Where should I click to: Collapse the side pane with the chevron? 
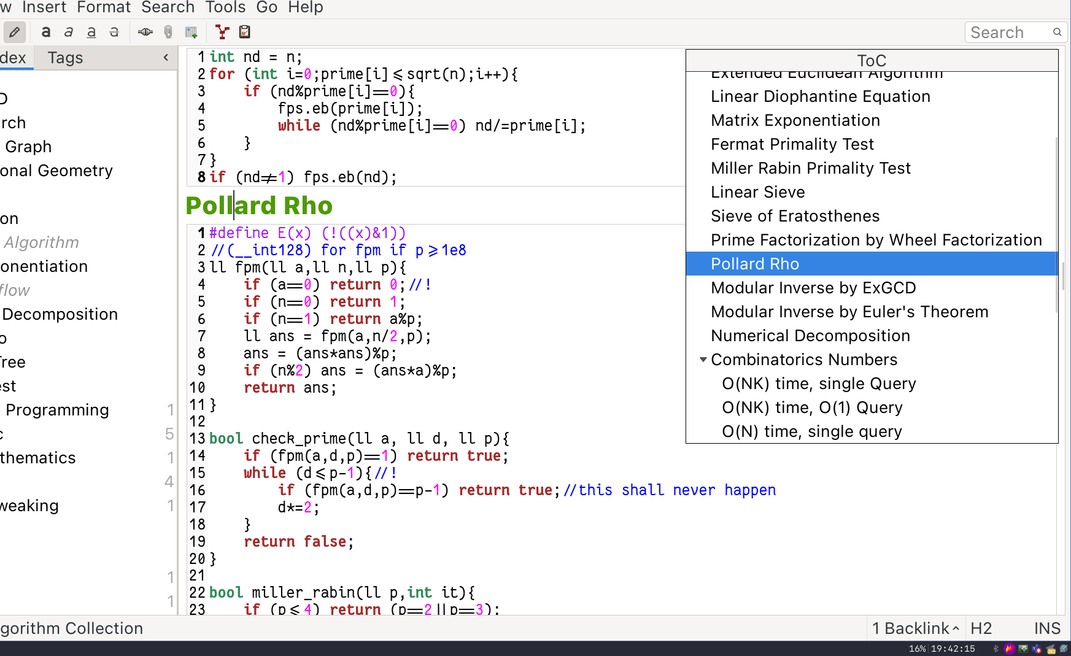[x=166, y=58]
